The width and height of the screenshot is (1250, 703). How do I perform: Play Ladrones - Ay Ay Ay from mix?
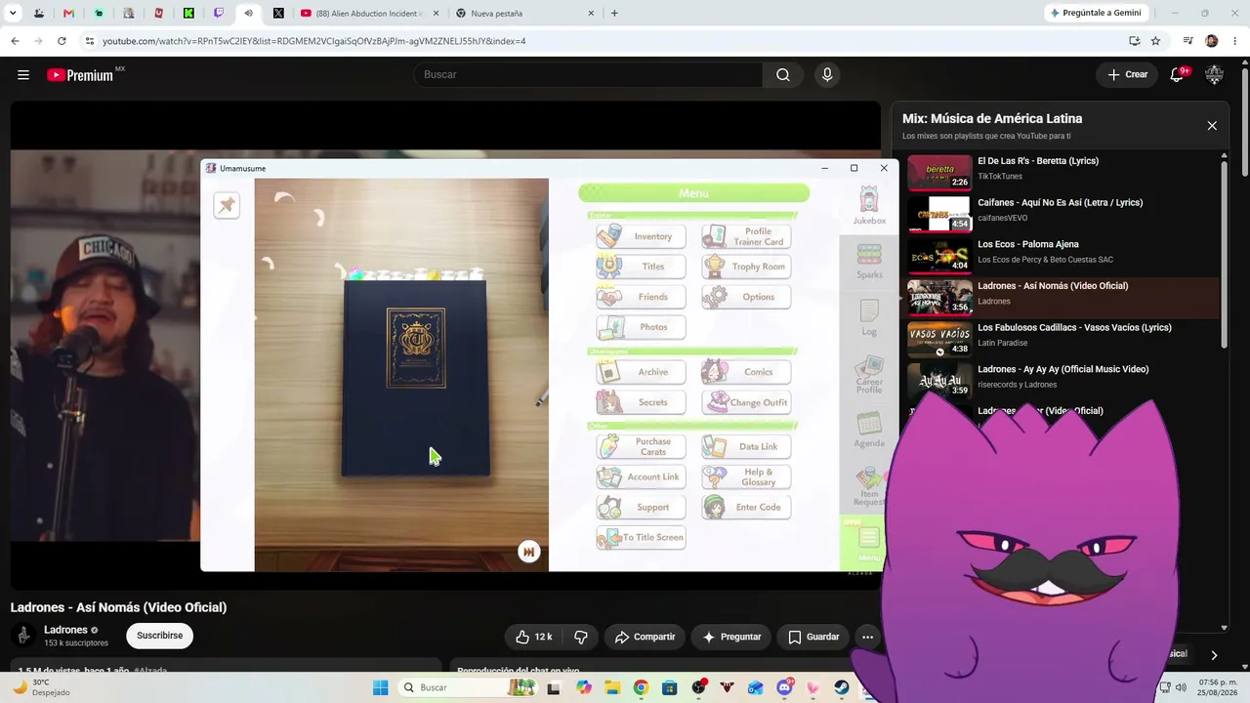[1062, 381]
